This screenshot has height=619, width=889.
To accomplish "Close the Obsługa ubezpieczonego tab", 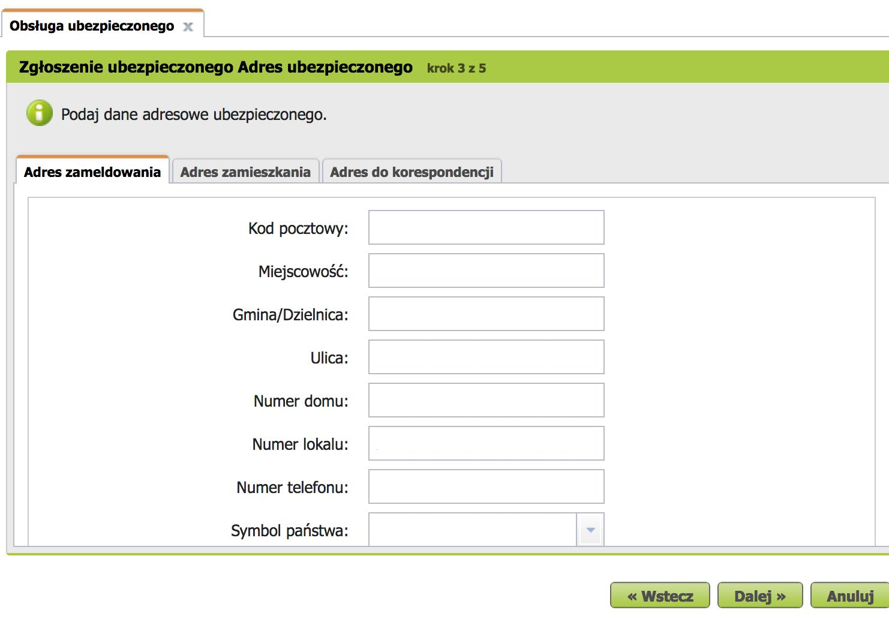I will (188, 27).
